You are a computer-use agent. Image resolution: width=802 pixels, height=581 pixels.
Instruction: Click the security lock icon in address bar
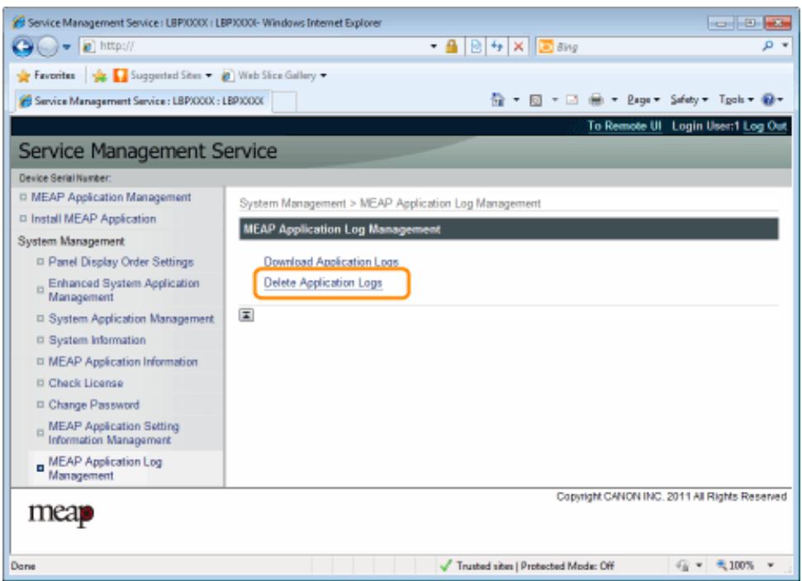pyautogui.click(x=451, y=46)
